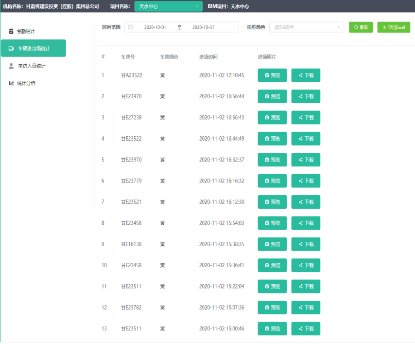Viewport: 415px width, 346px height.
Task: Preview the row 11 entry photo at 15:22:04
Action: point(272,286)
